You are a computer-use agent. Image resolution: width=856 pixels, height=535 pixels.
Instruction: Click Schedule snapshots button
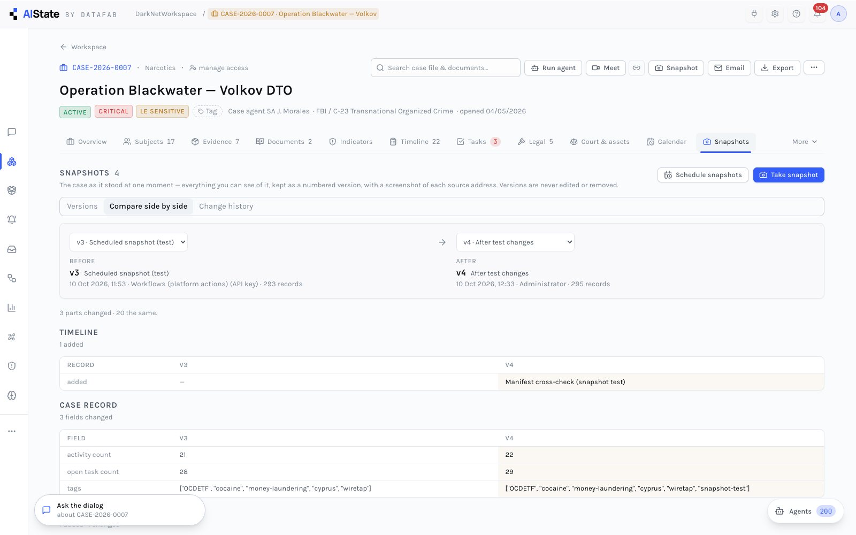click(702, 175)
